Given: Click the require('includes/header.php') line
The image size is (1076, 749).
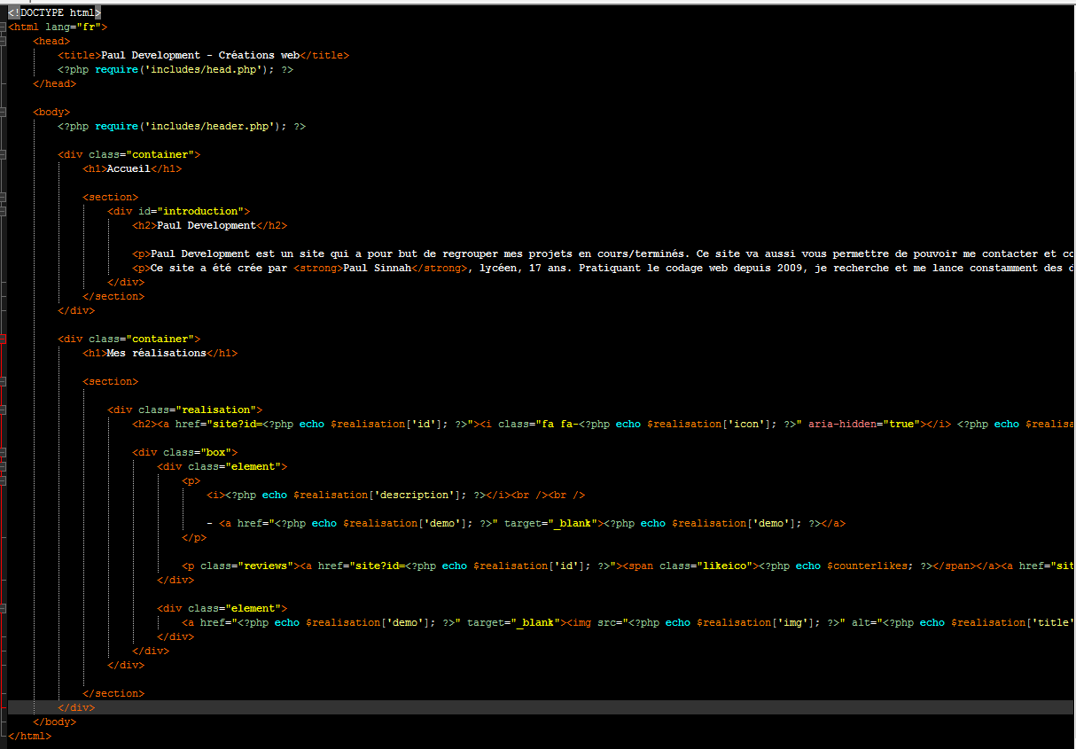Looking at the screenshot, I should click(x=182, y=126).
